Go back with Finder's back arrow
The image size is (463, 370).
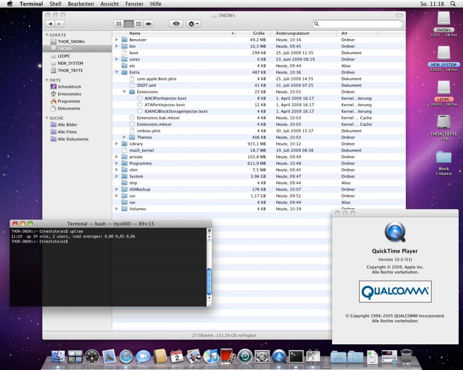[50, 24]
